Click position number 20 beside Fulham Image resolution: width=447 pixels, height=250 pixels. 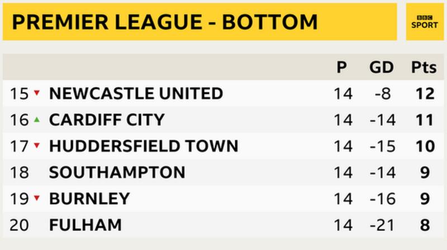19,225
